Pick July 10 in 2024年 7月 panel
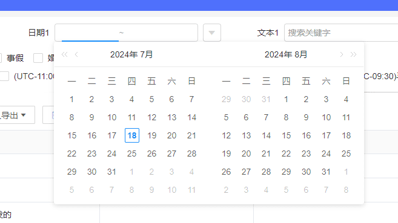 coord(111,117)
